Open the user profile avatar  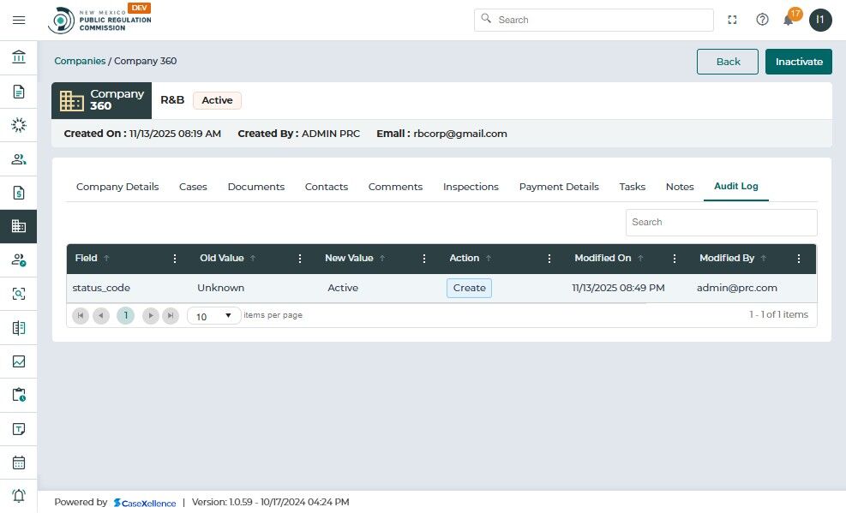pos(820,20)
